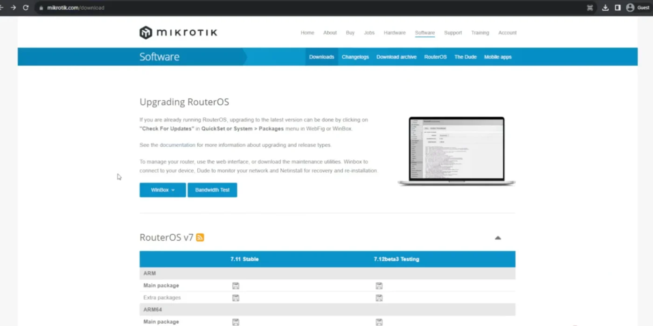The image size is (653, 326).
Task: Open the Hardware menu item
Action: (395, 33)
